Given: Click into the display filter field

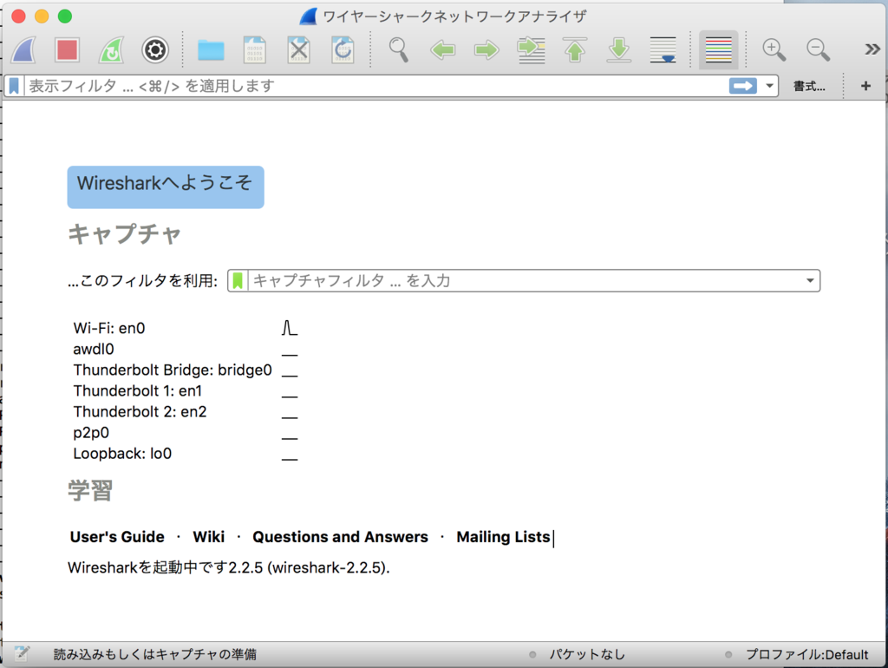Looking at the screenshot, I should click(x=375, y=86).
